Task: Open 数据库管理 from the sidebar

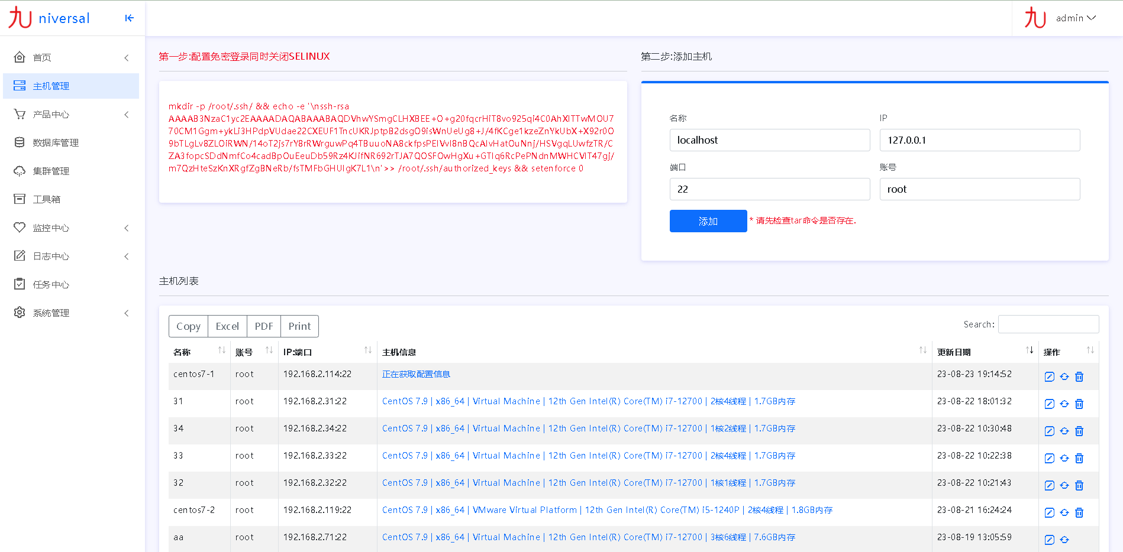Action: 56,142
